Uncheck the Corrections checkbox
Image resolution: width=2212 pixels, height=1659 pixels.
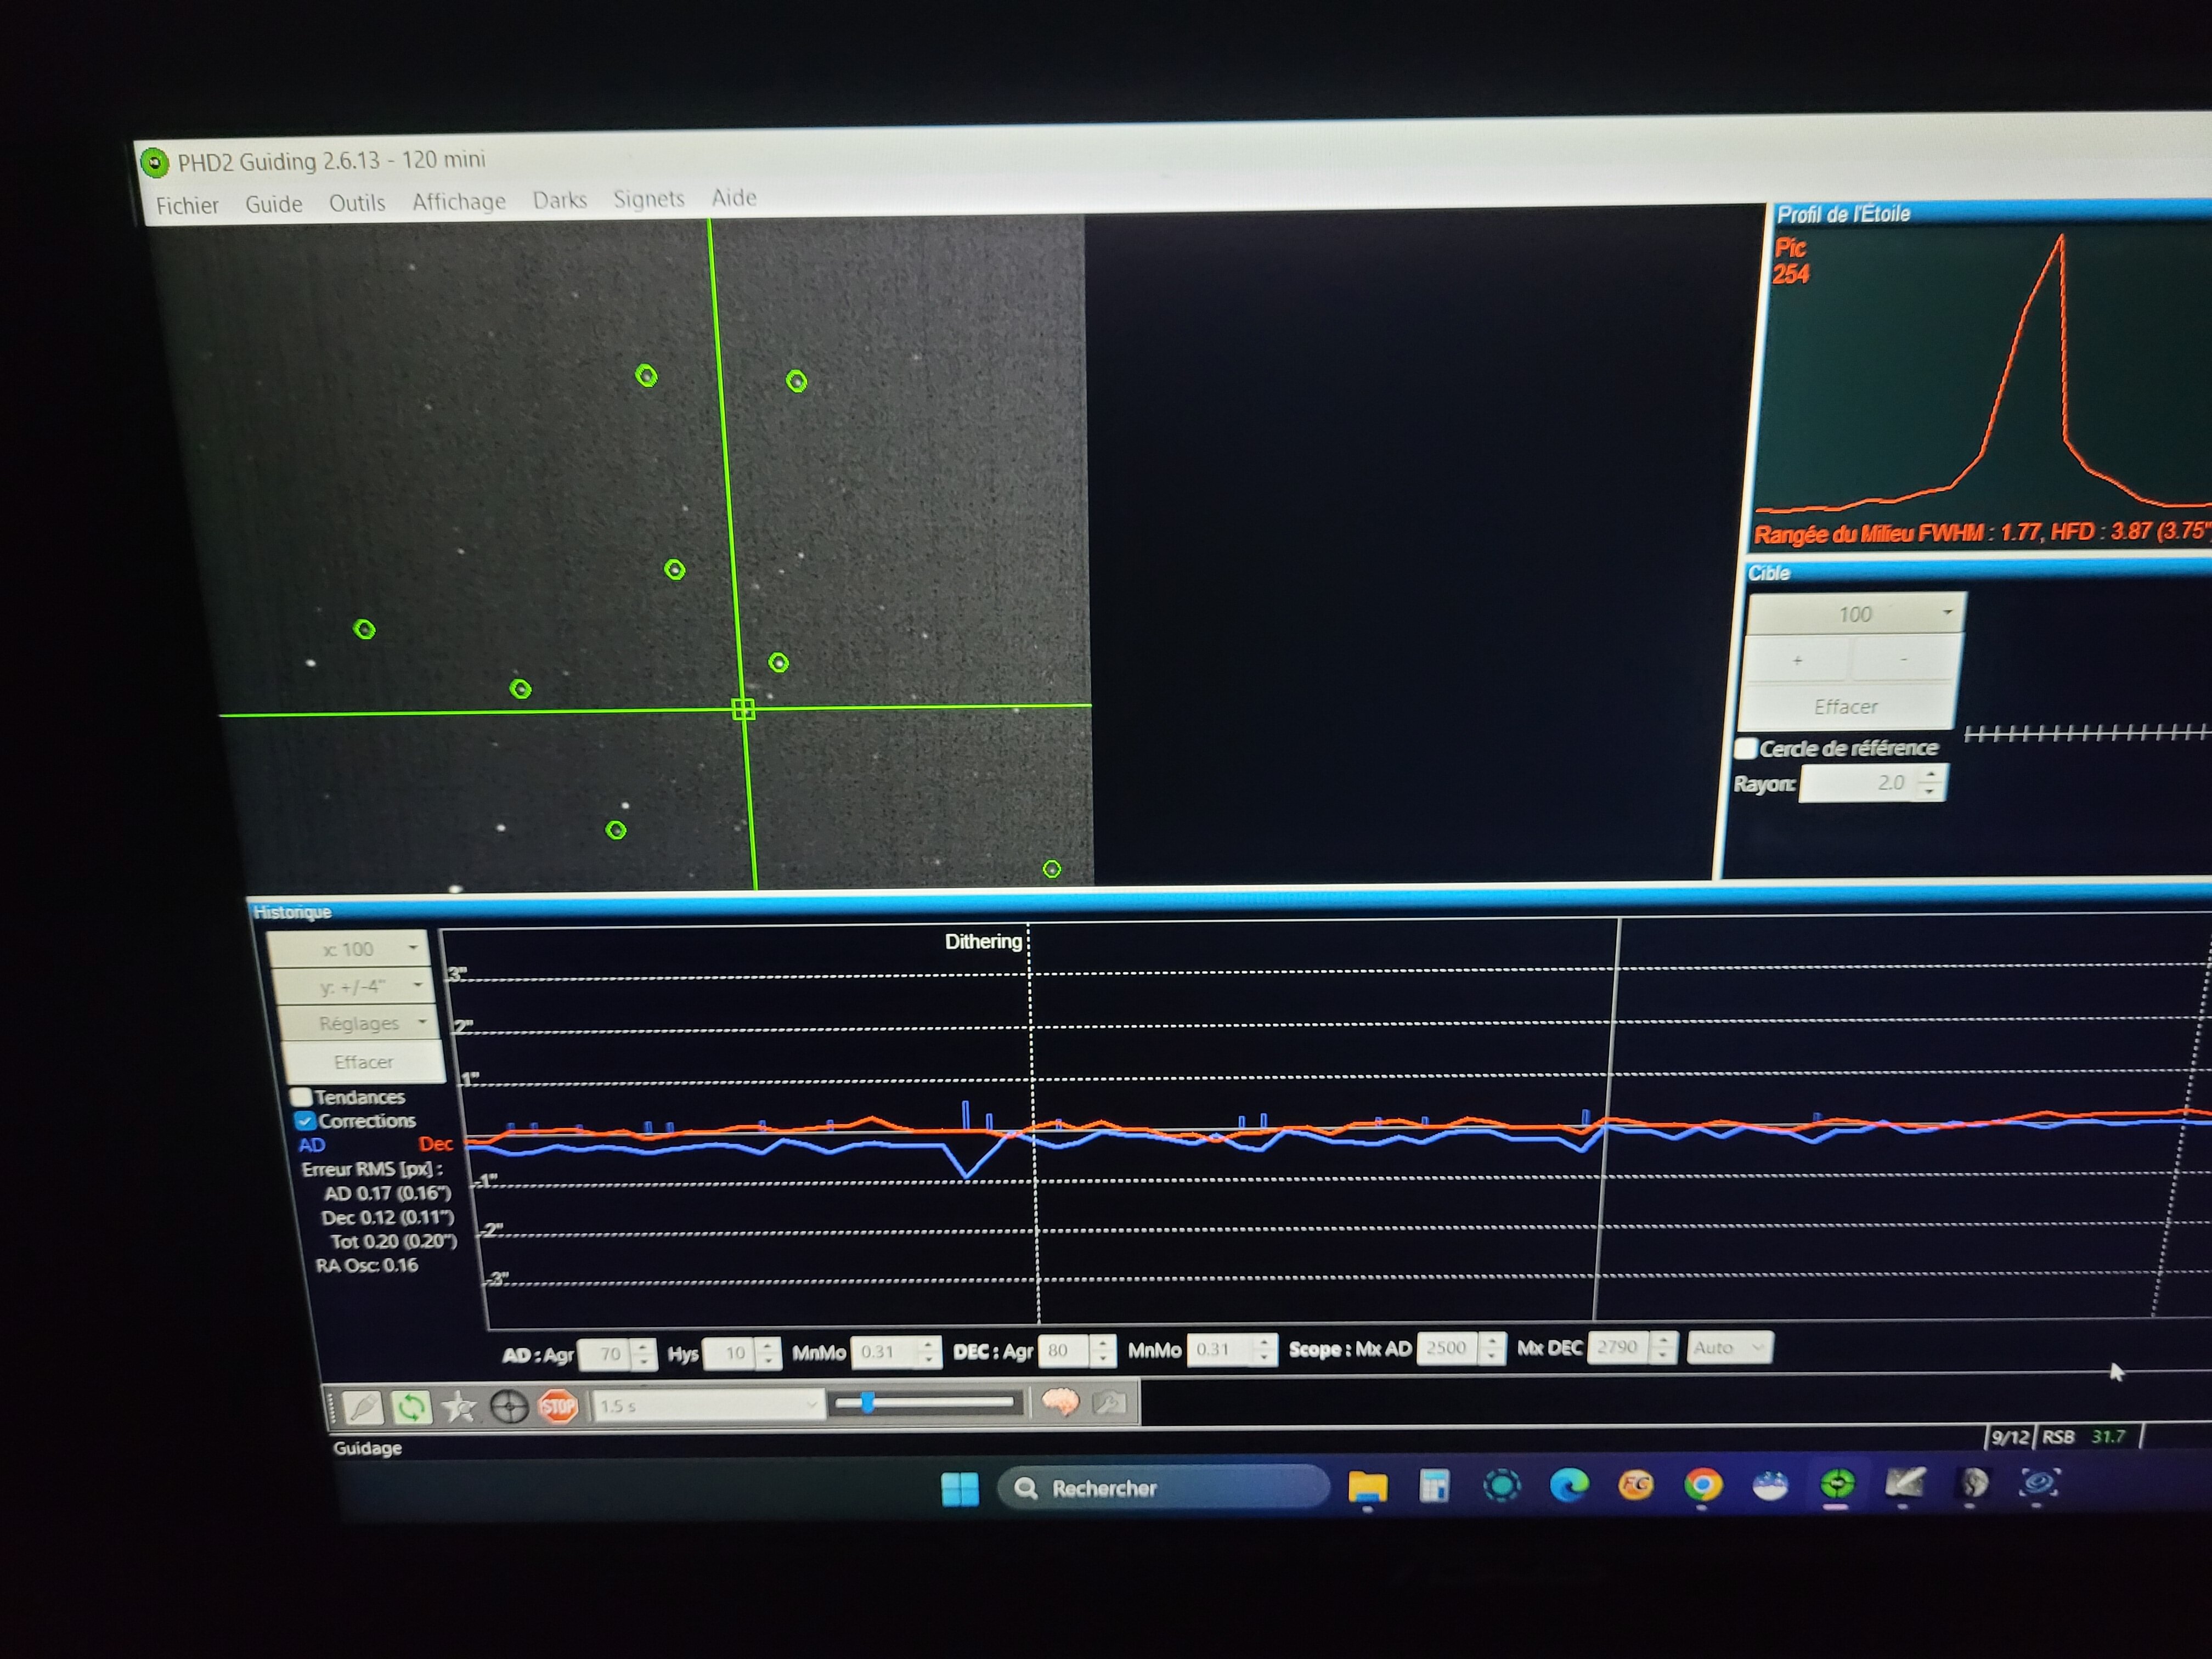pos(305,1121)
